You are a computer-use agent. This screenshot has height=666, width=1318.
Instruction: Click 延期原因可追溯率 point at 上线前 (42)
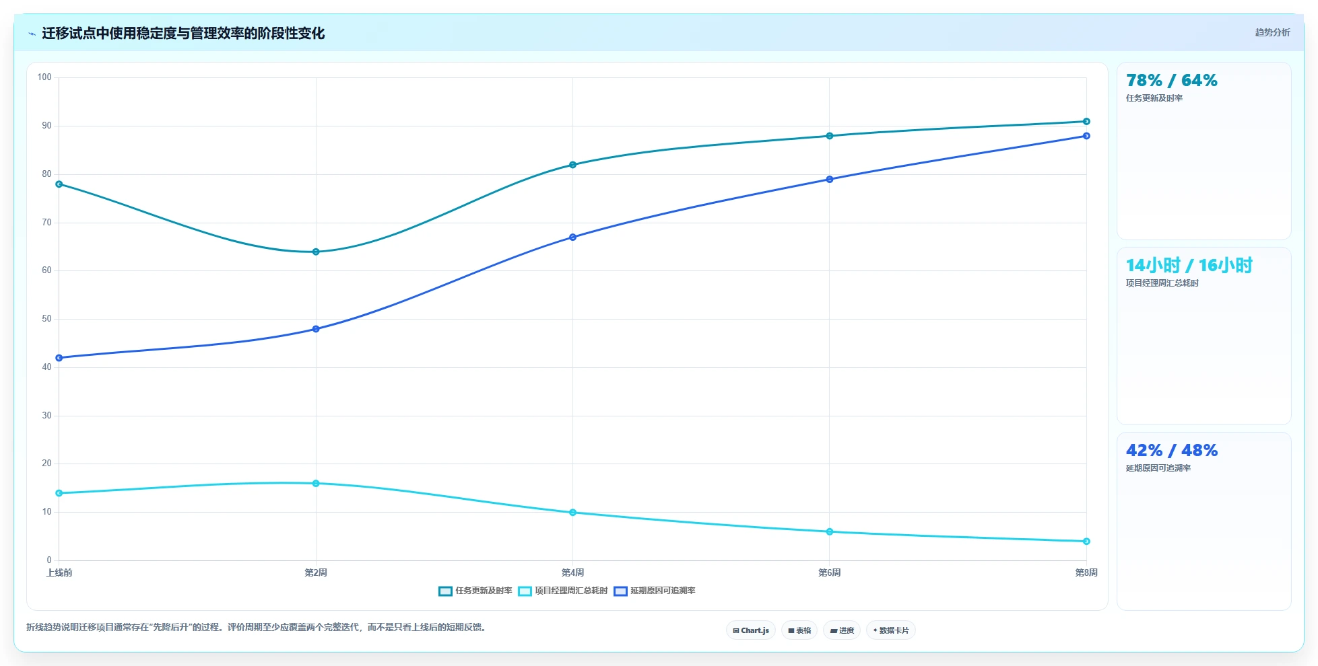(59, 358)
